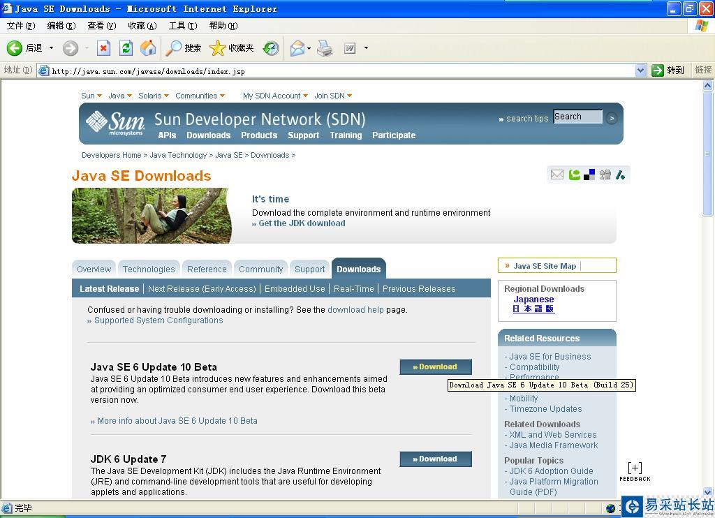Print the page with the printer icon
The width and height of the screenshot is (715, 518).
[325, 48]
